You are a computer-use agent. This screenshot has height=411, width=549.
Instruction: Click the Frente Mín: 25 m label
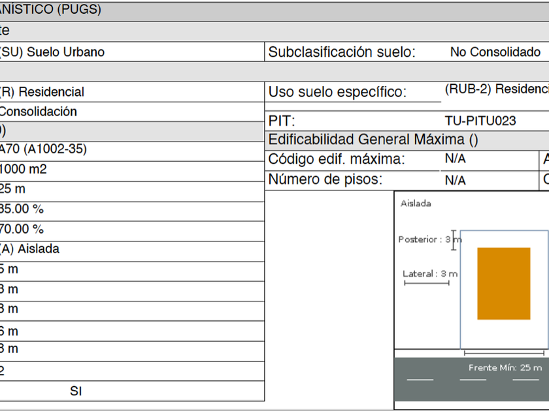[x=505, y=368]
